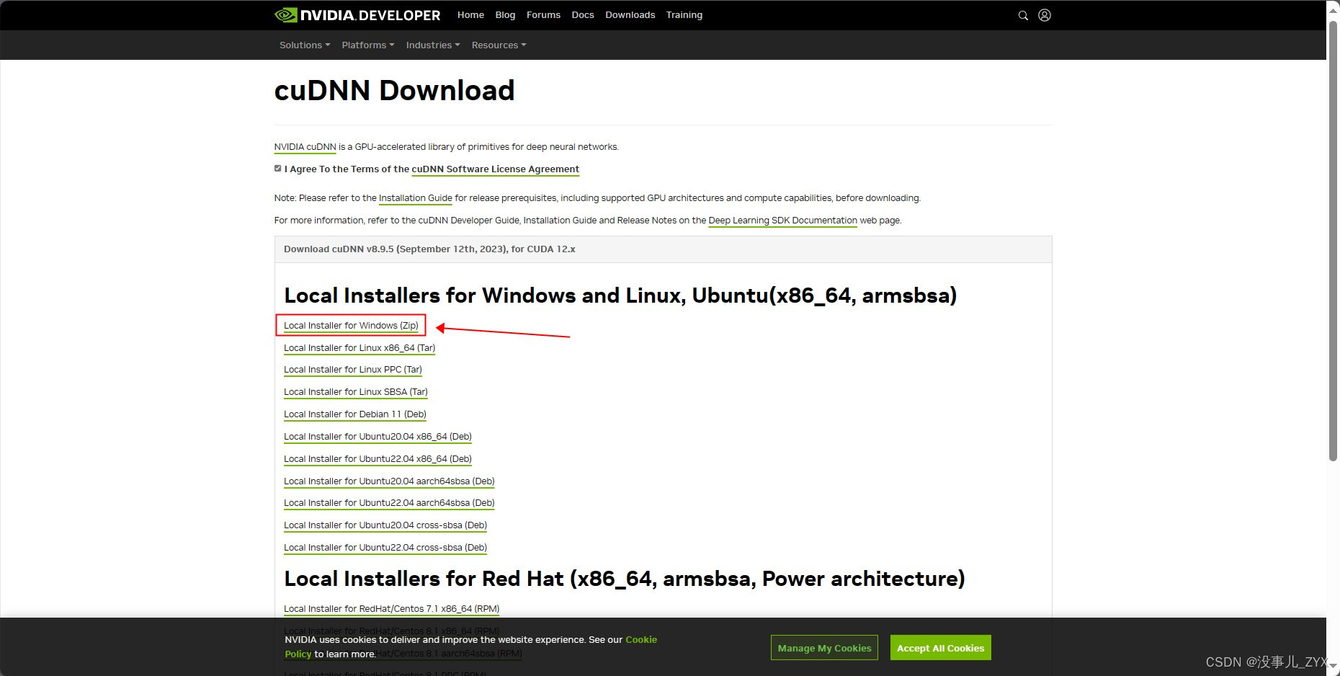Download installer for Ubuntu22.04 cross-sbsa (Deb)

[x=385, y=548]
